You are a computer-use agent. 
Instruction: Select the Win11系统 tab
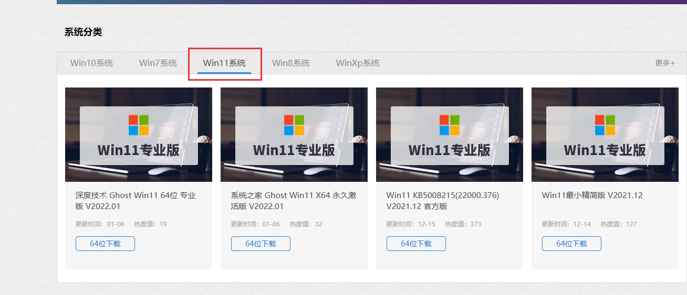click(x=224, y=63)
